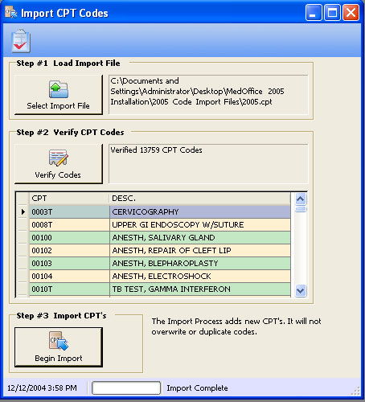The height and width of the screenshot is (402, 365).
Task: Click the Select Import File label
Action: [58, 106]
